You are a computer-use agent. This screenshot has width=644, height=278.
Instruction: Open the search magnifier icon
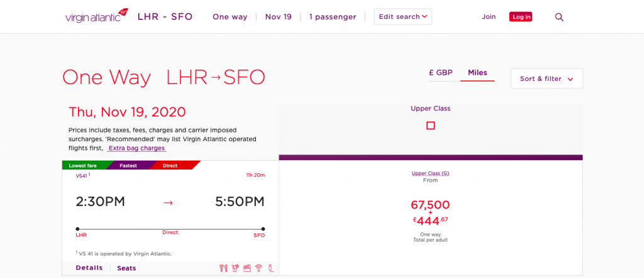559,17
